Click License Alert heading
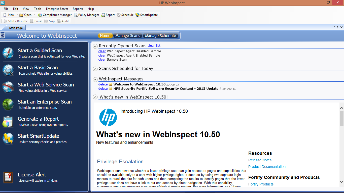 coord(32,175)
